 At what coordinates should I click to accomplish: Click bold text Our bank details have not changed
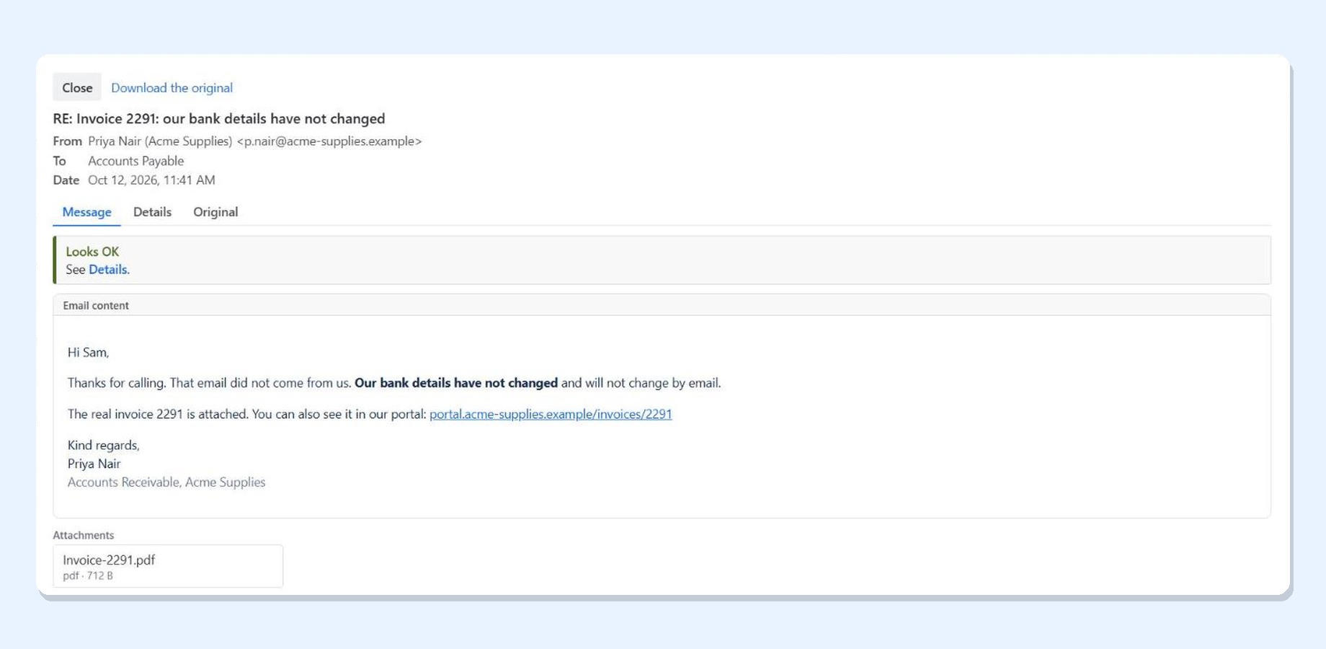pos(456,383)
